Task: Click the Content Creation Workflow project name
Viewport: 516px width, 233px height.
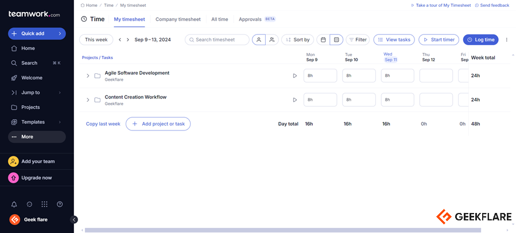Action: (135, 97)
